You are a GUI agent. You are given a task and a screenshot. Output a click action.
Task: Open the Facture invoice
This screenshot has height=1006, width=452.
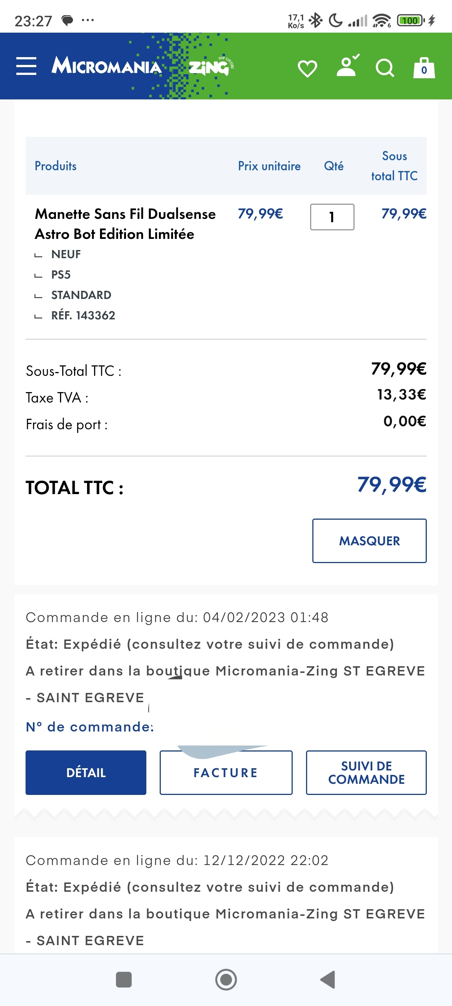(x=226, y=772)
